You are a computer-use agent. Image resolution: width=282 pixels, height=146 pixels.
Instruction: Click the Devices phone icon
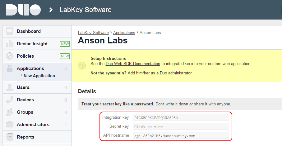10,100
